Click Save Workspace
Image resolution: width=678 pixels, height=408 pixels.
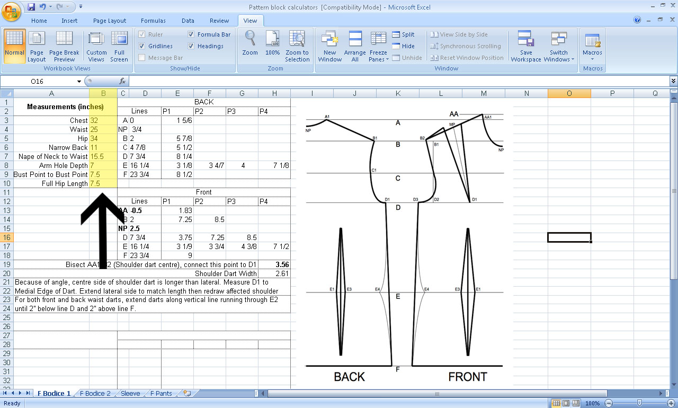[525, 46]
